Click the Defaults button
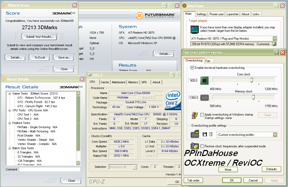The height and width of the screenshot is (187, 288). coord(271,169)
